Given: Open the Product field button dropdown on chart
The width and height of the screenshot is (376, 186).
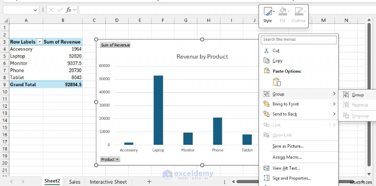Looking at the screenshot, I should 117,159.
